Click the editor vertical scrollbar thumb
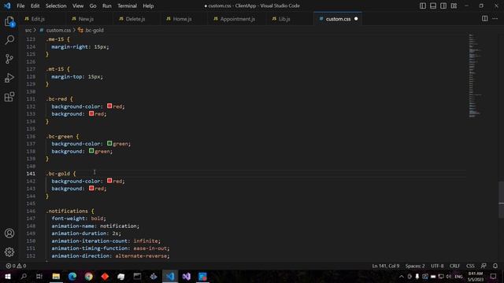Screen dimensions: 504x283 coord(501,200)
